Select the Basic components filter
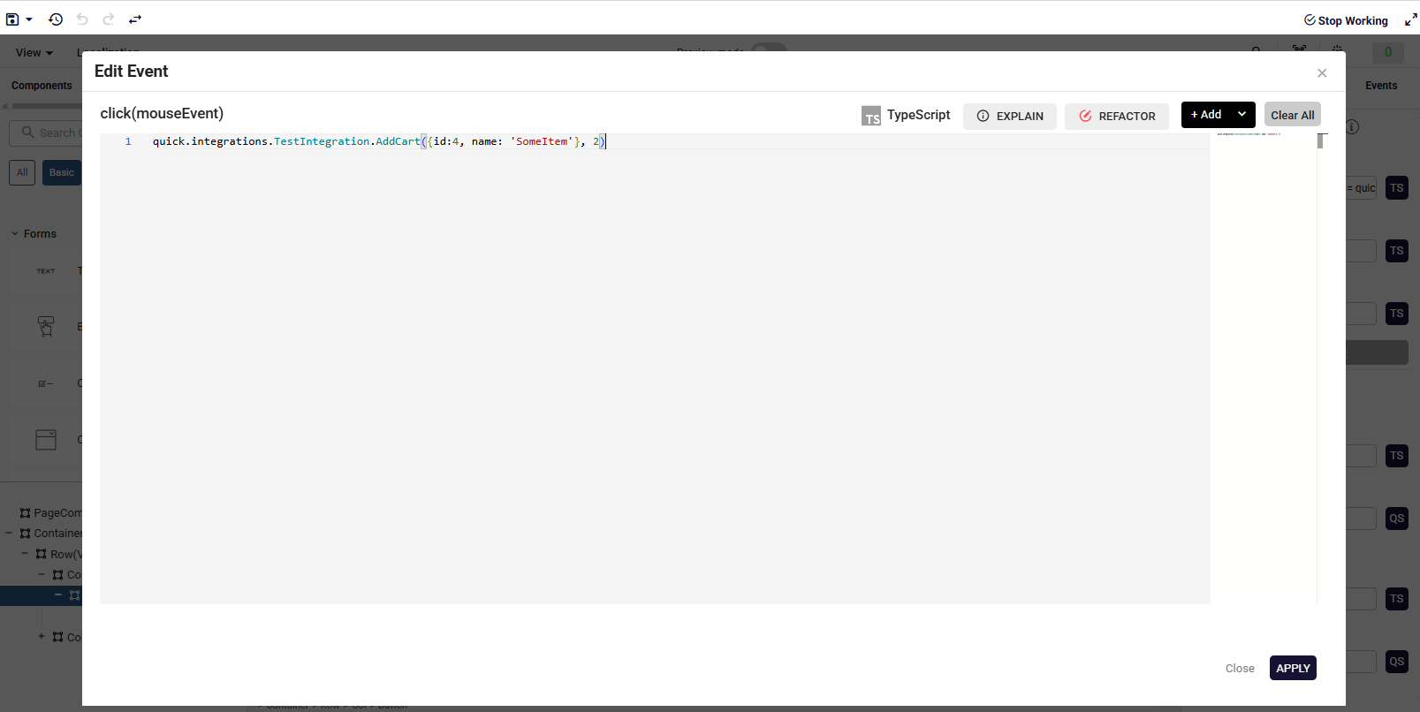The image size is (1420, 712). tap(62, 173)
